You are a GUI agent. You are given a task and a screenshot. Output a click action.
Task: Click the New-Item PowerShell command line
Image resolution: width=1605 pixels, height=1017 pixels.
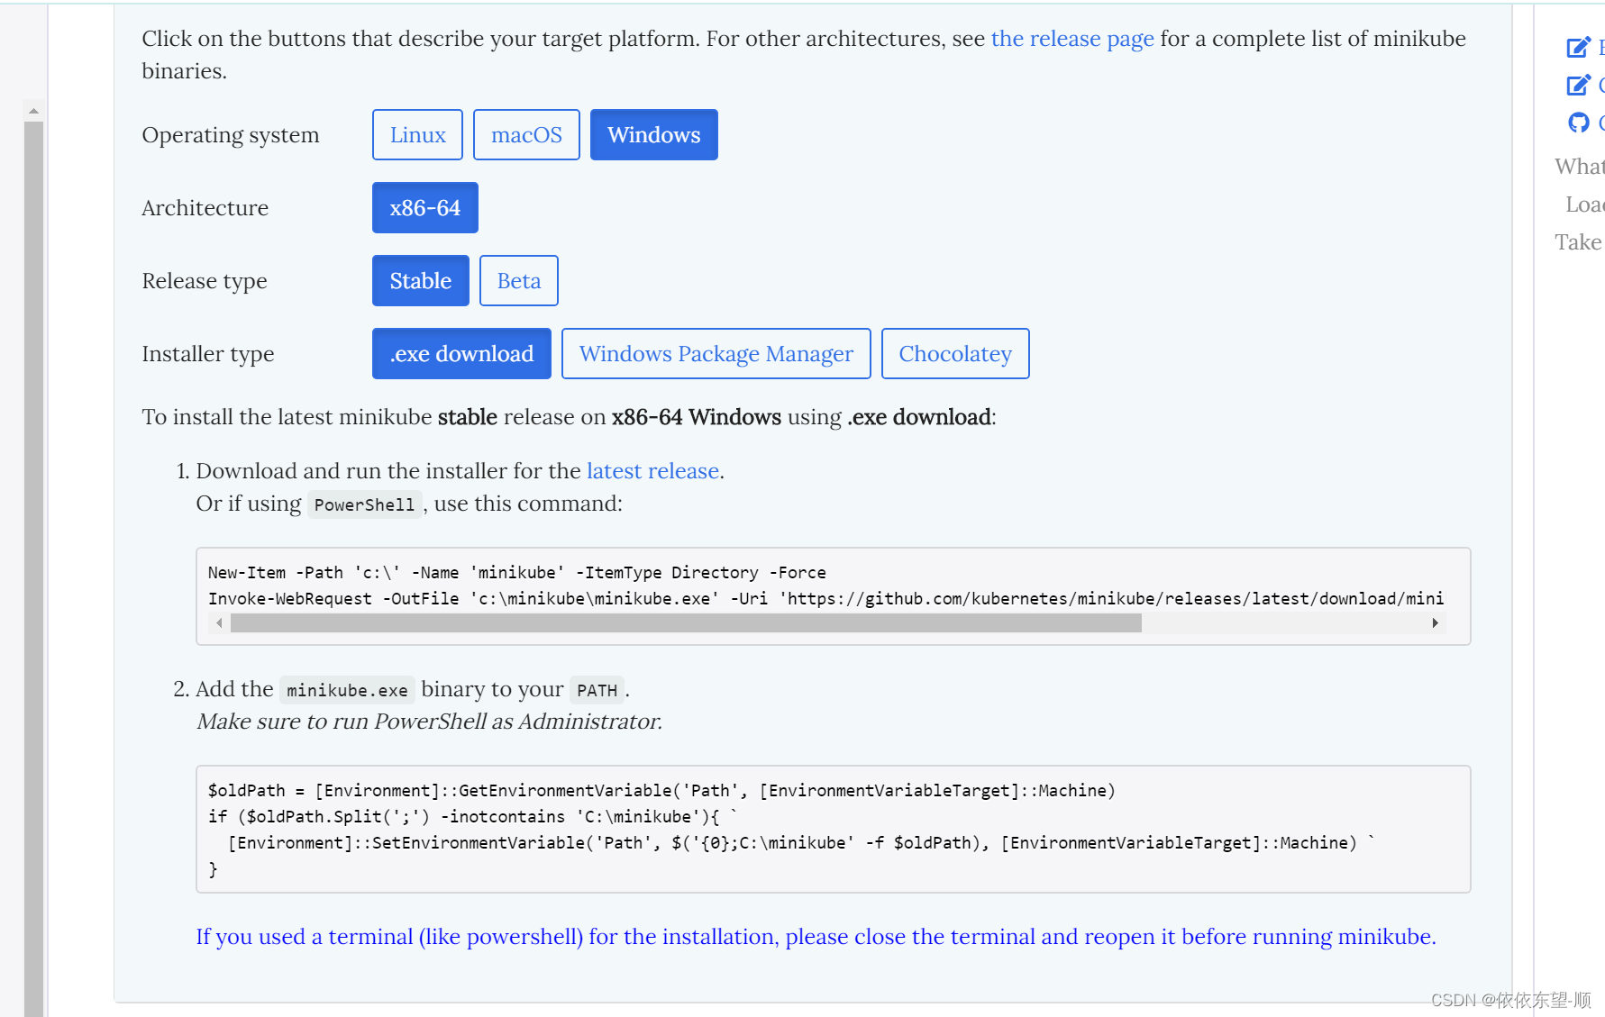coord(516,573)
